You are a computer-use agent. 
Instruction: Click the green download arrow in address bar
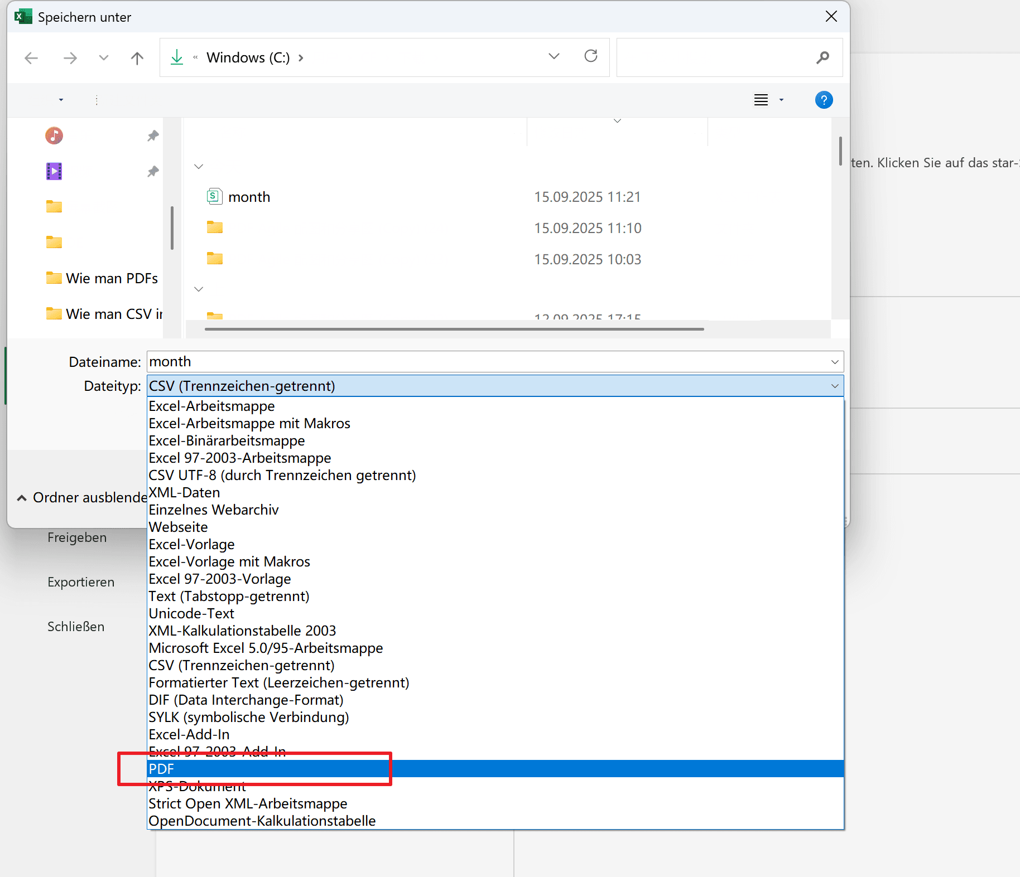(x=177, y=57)
